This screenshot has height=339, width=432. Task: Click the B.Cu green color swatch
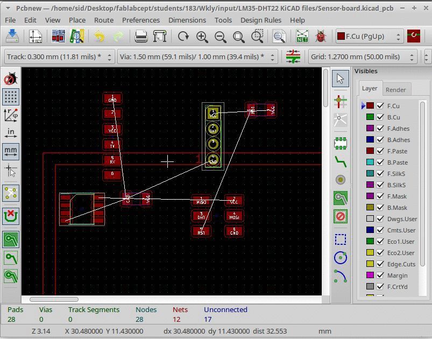pos(370,117)
